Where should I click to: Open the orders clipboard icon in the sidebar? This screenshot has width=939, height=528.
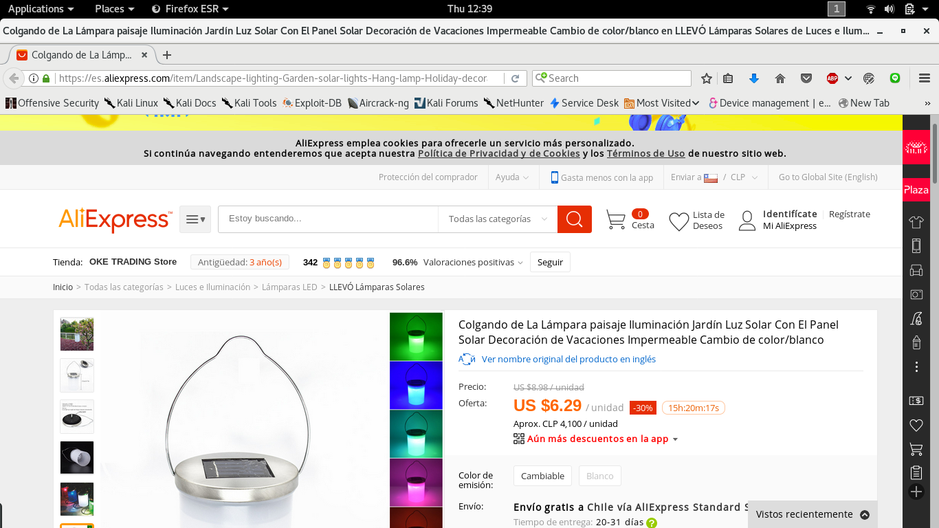pos(916,472)
